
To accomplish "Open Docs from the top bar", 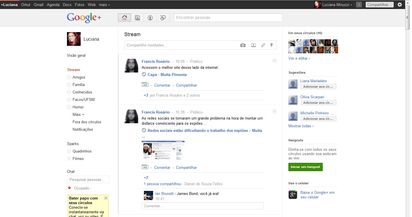I will tap(67, 5).
